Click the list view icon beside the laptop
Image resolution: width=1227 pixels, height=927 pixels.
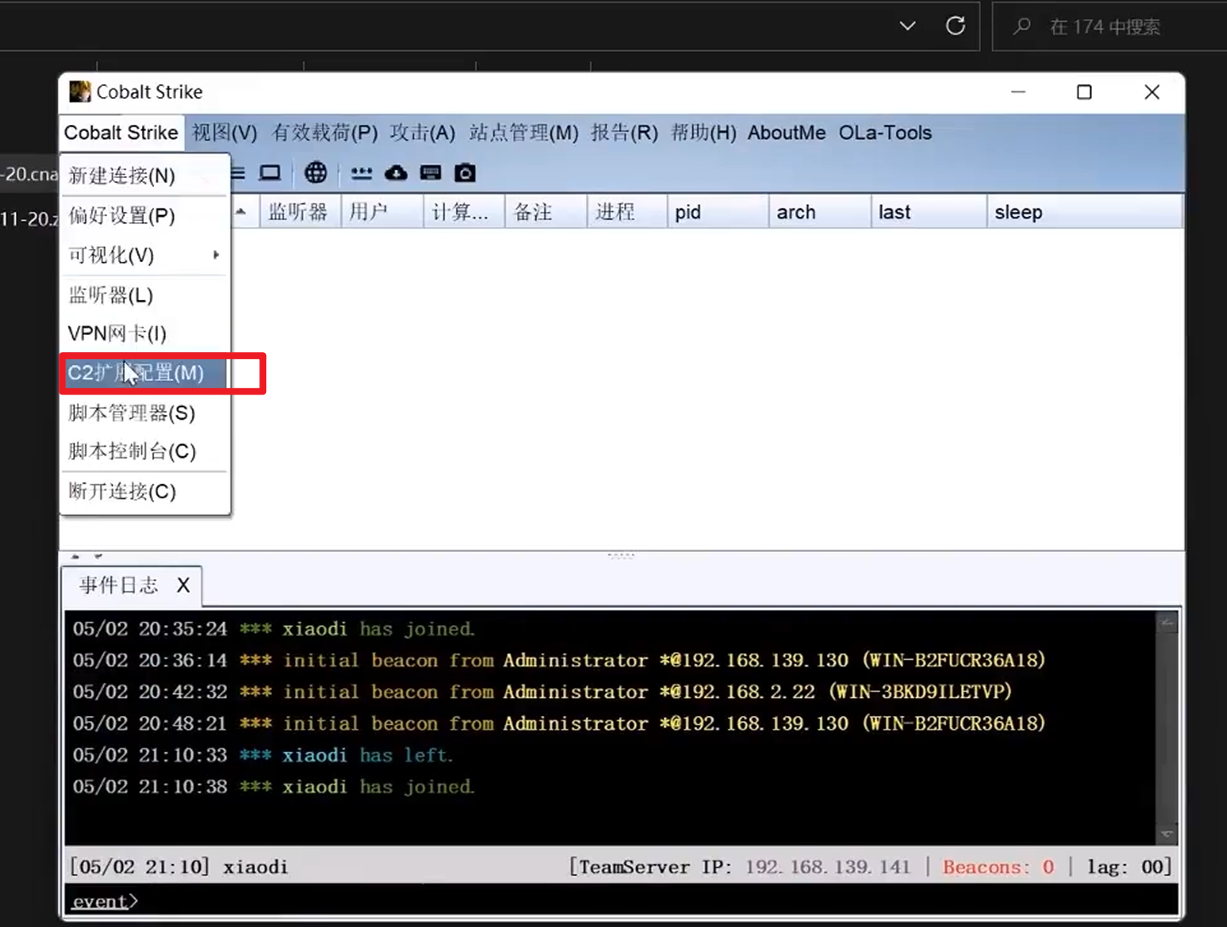[x=238, y=173]
